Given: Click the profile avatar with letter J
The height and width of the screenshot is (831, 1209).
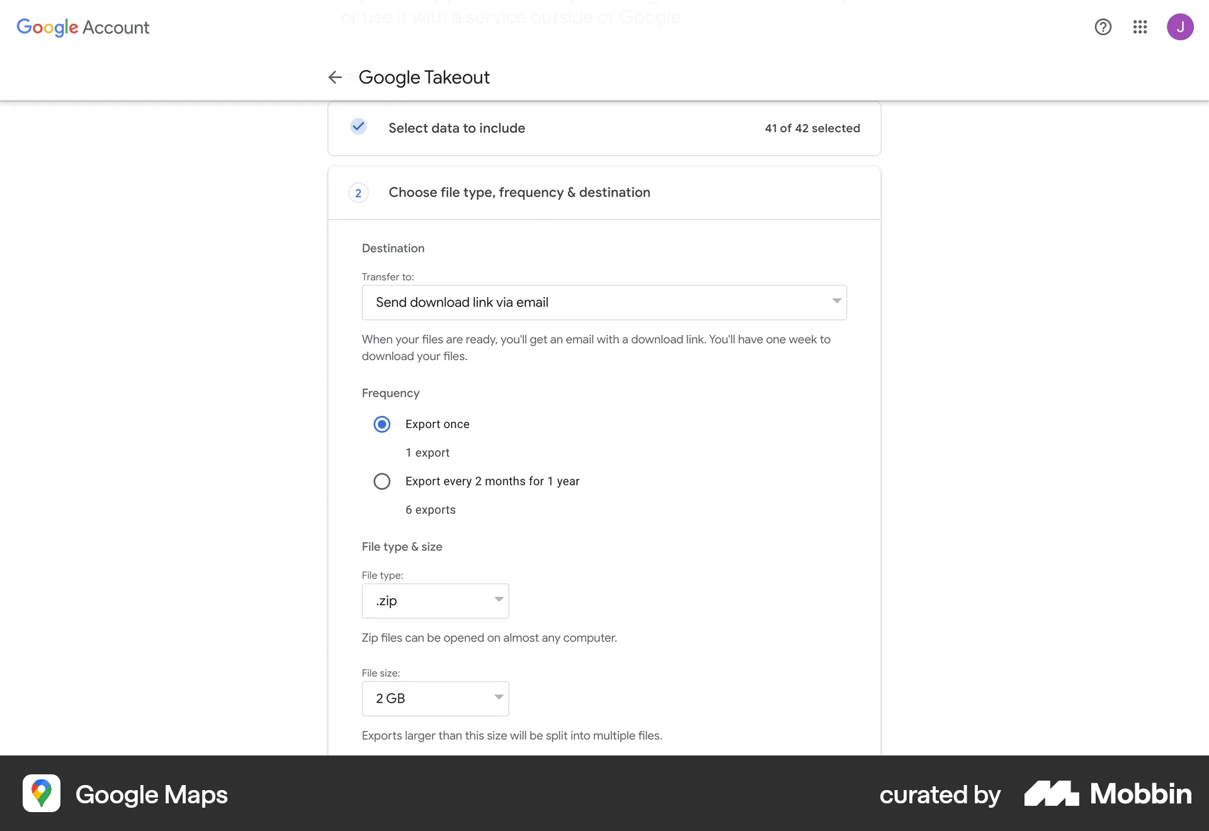Looking at the screenshot, I should [1181, 27].
